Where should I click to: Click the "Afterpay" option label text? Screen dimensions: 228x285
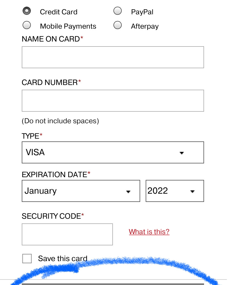(145, 26)
